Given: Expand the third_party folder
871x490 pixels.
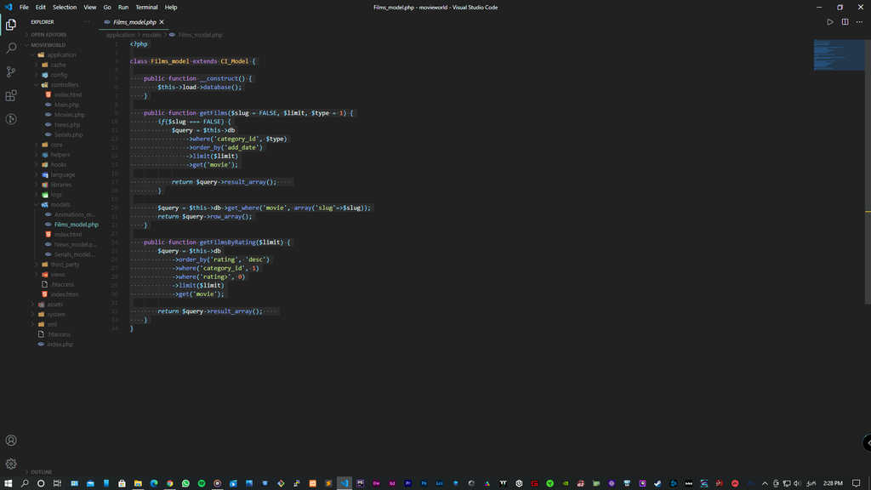Looking at the screenshot, I should coord(65,265).
